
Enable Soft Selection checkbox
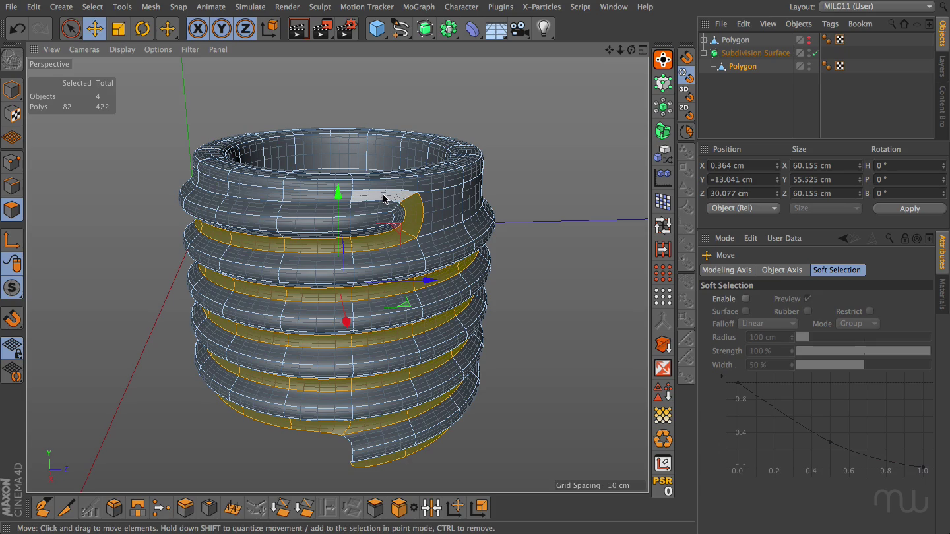coord(745,299)
